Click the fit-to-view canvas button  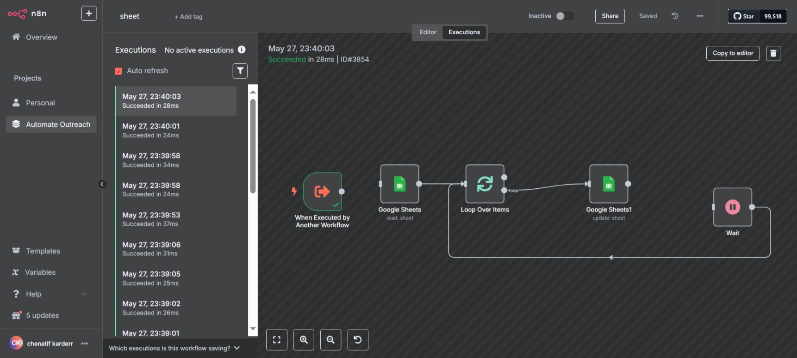point(277,339)
